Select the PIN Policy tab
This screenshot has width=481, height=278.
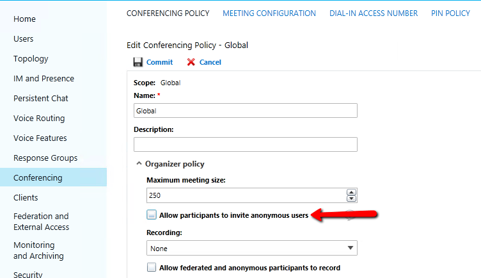point(450,13)
